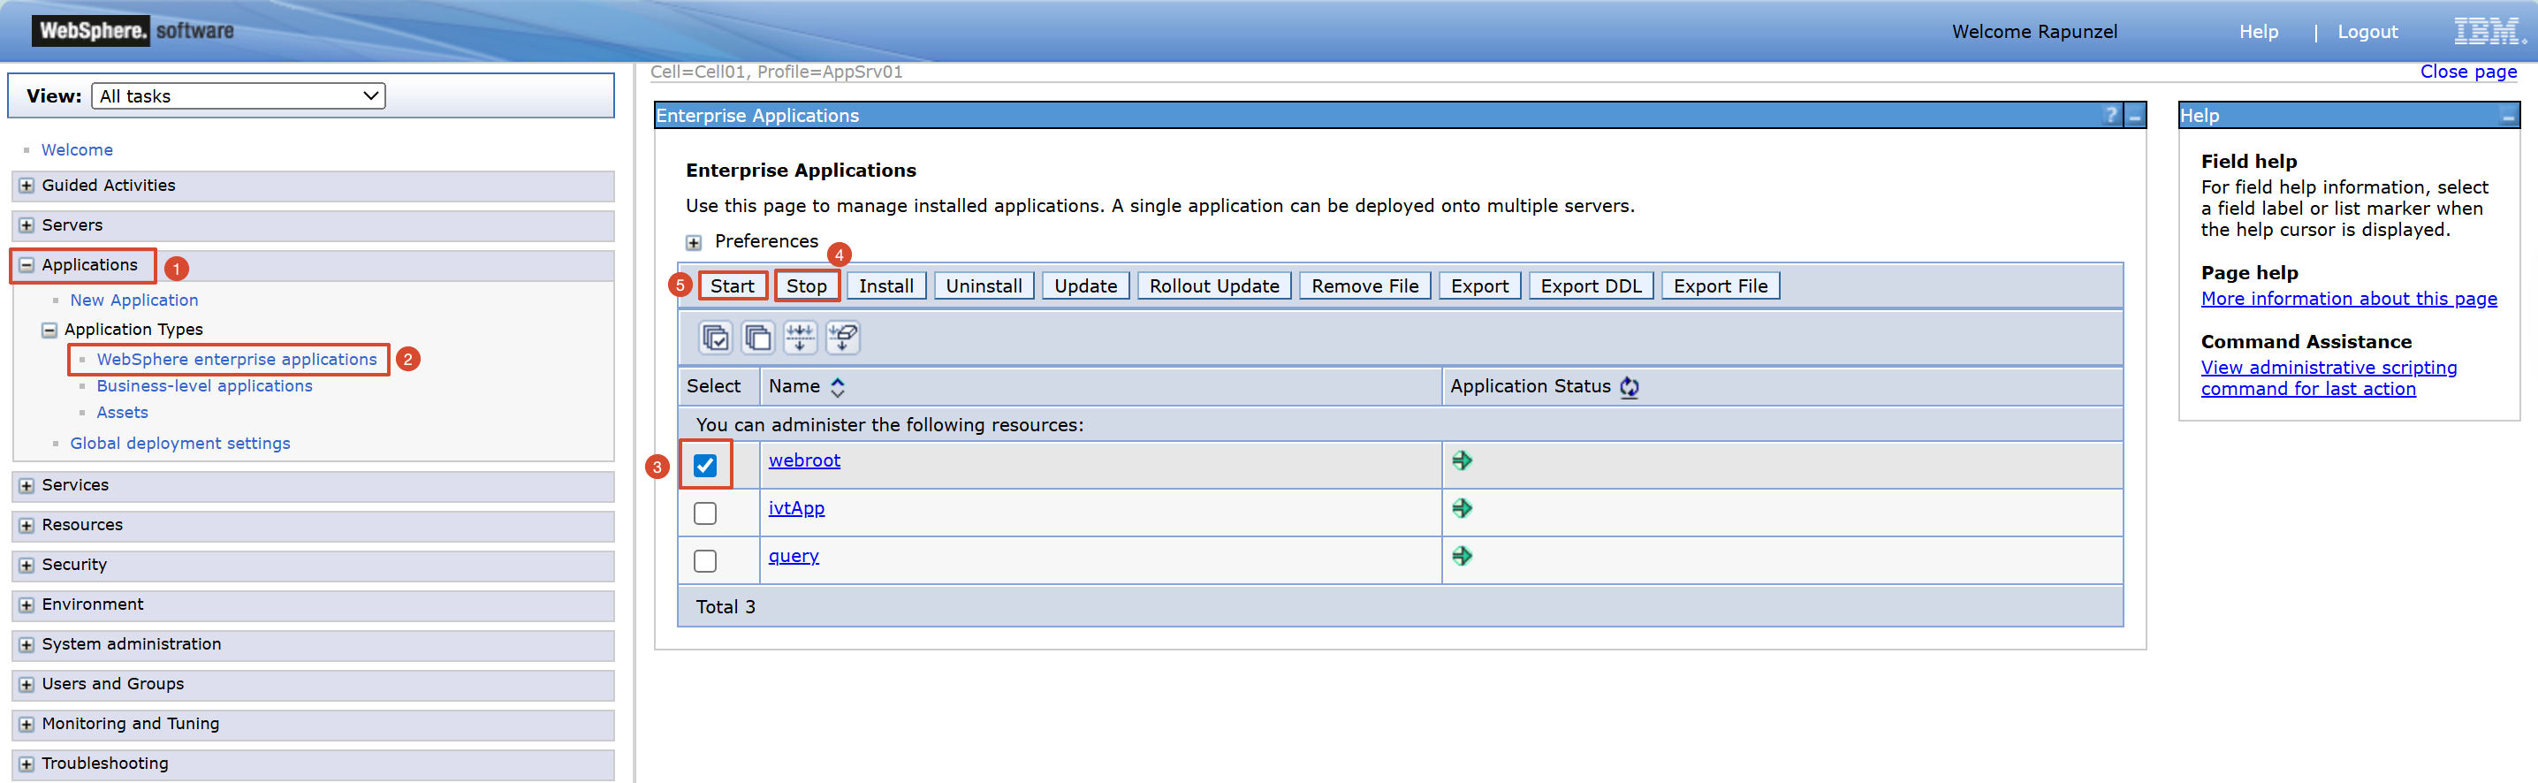Screen dimensions: 2538x783
Task: Expand the Services navigation section
Action: pyautogui.click(x=27, y=485)
